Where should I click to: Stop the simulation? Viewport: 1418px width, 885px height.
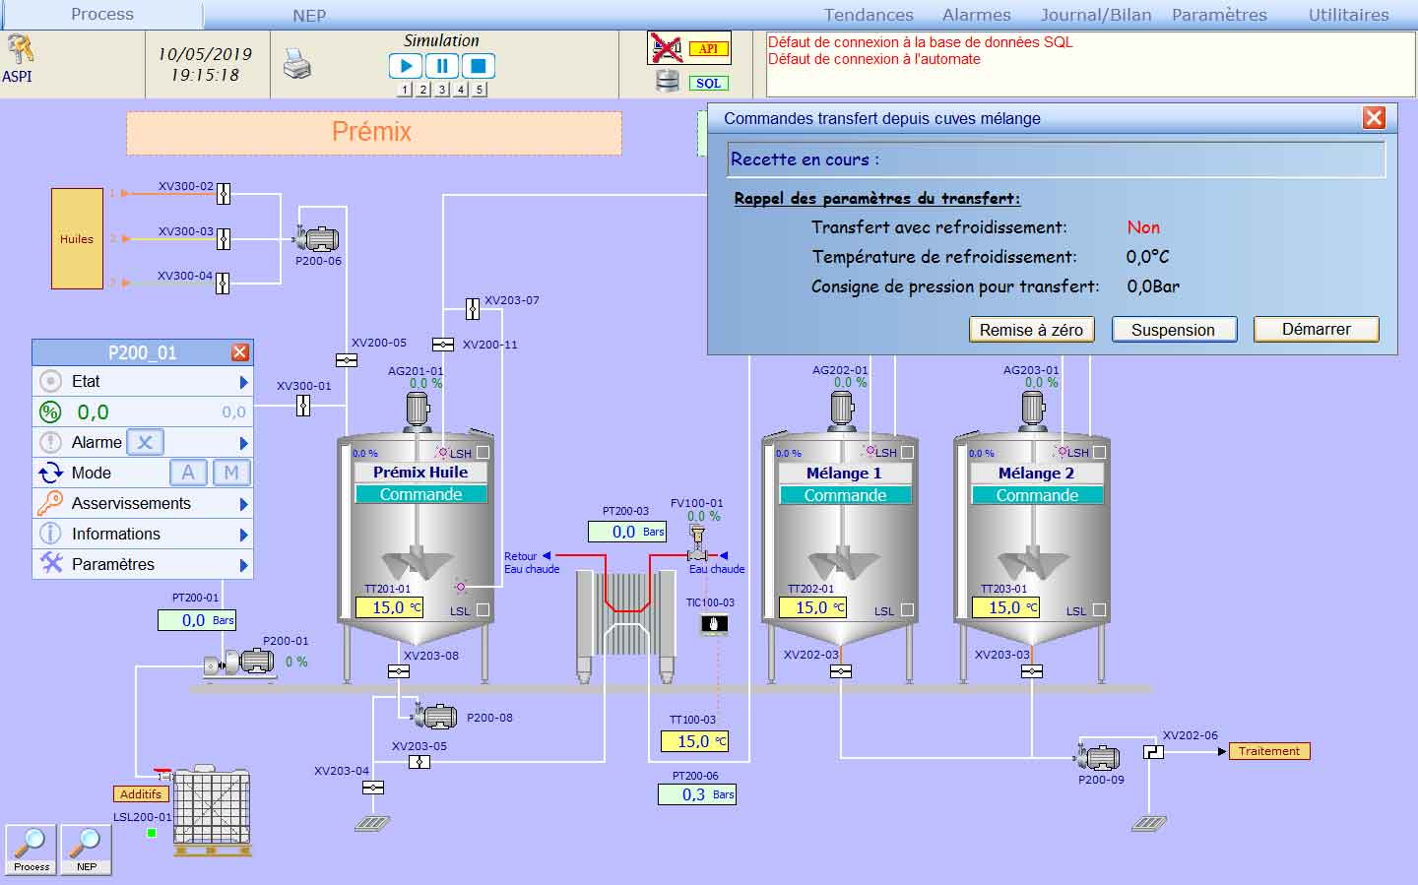click(478, 66)
